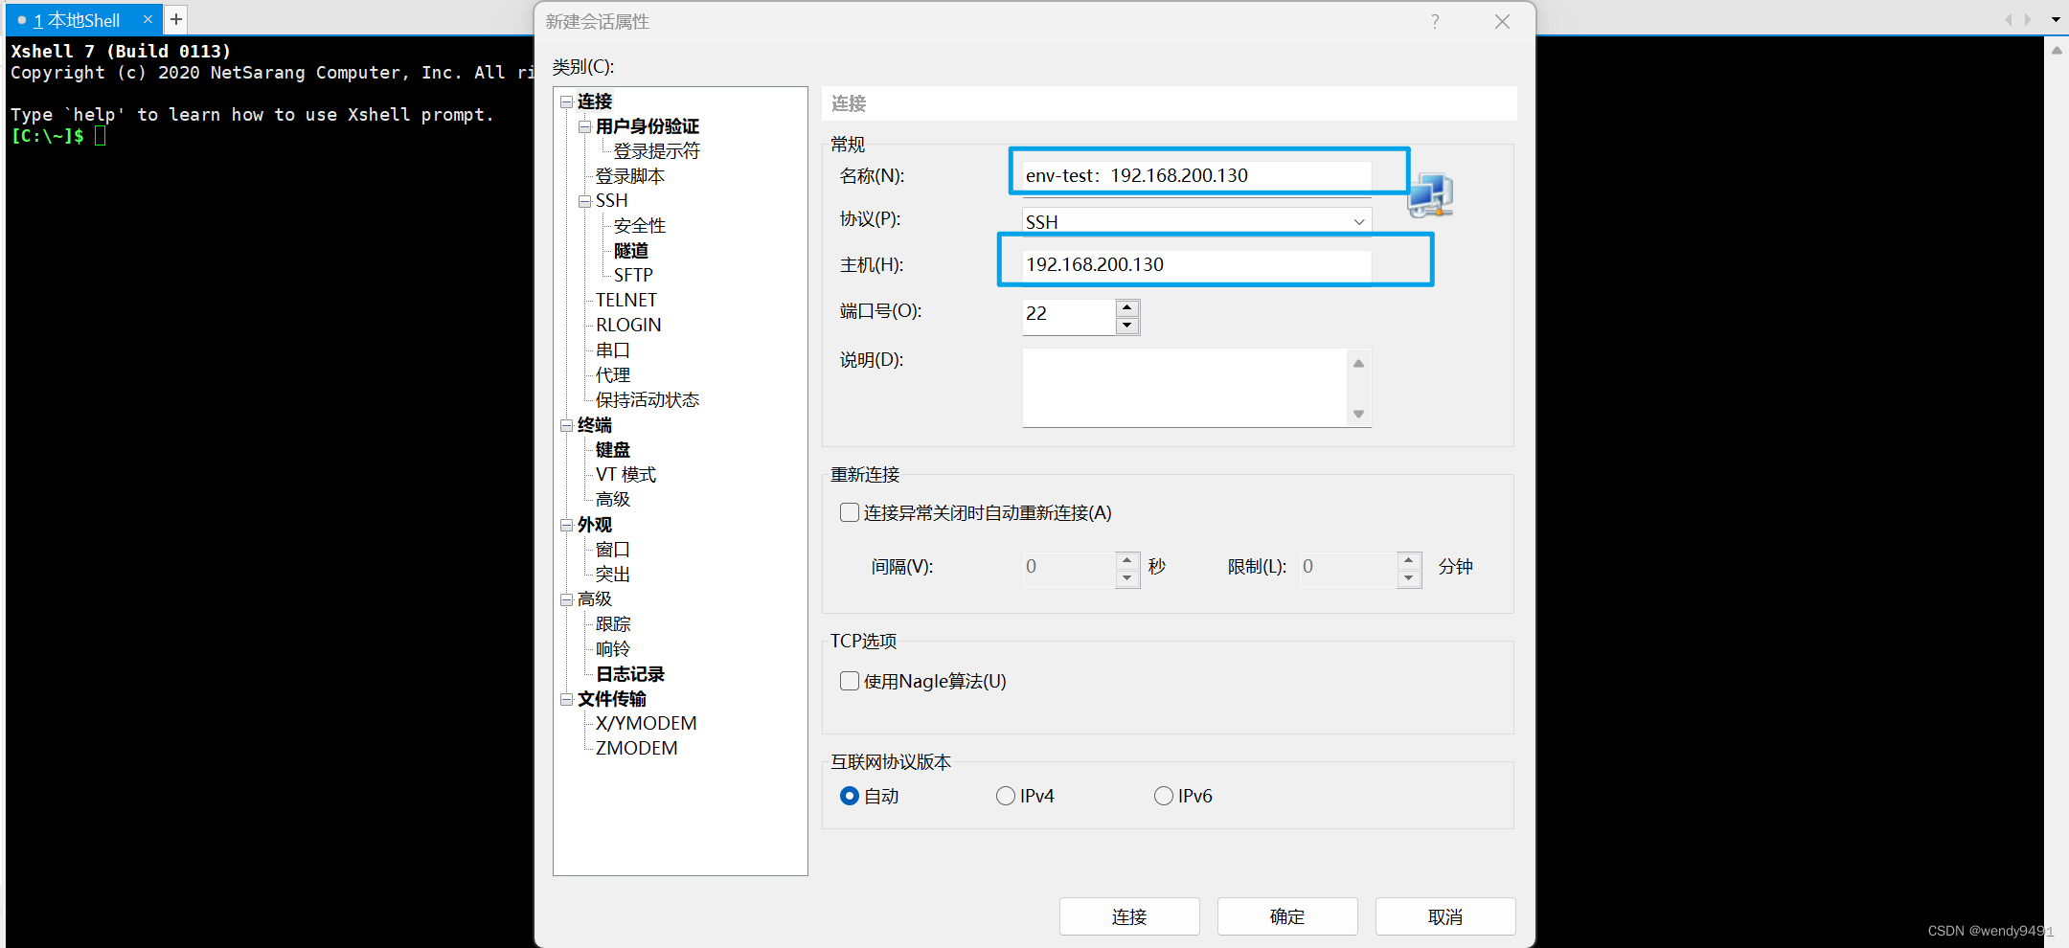The width and height of the screenshot is (2069, 948).
Task: Select 登录提示符 in category tree
Action: (x=657, y=151)
